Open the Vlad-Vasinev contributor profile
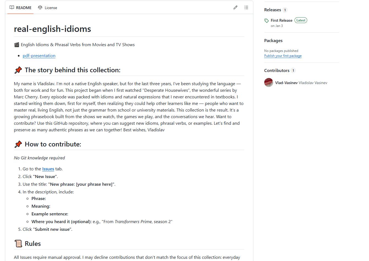Image resolution: width=369 pixels, height=261 pixels. [x=286, y=83]
